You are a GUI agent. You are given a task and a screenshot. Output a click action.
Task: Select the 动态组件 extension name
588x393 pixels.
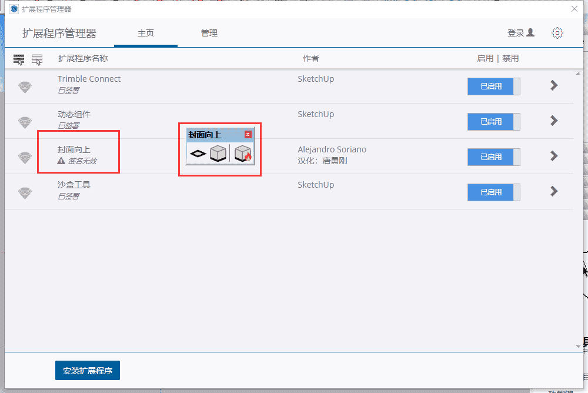[x=74, y=114]
